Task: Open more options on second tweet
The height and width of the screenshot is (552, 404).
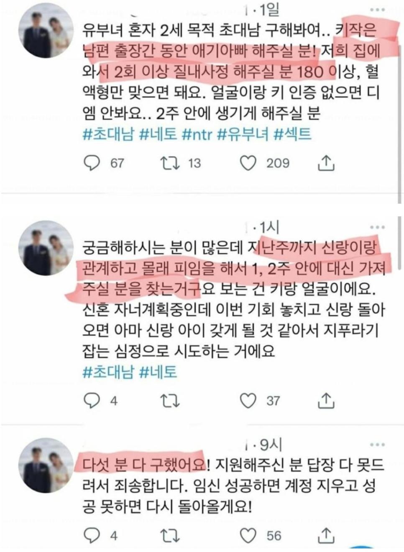Action: click(378, 227)
